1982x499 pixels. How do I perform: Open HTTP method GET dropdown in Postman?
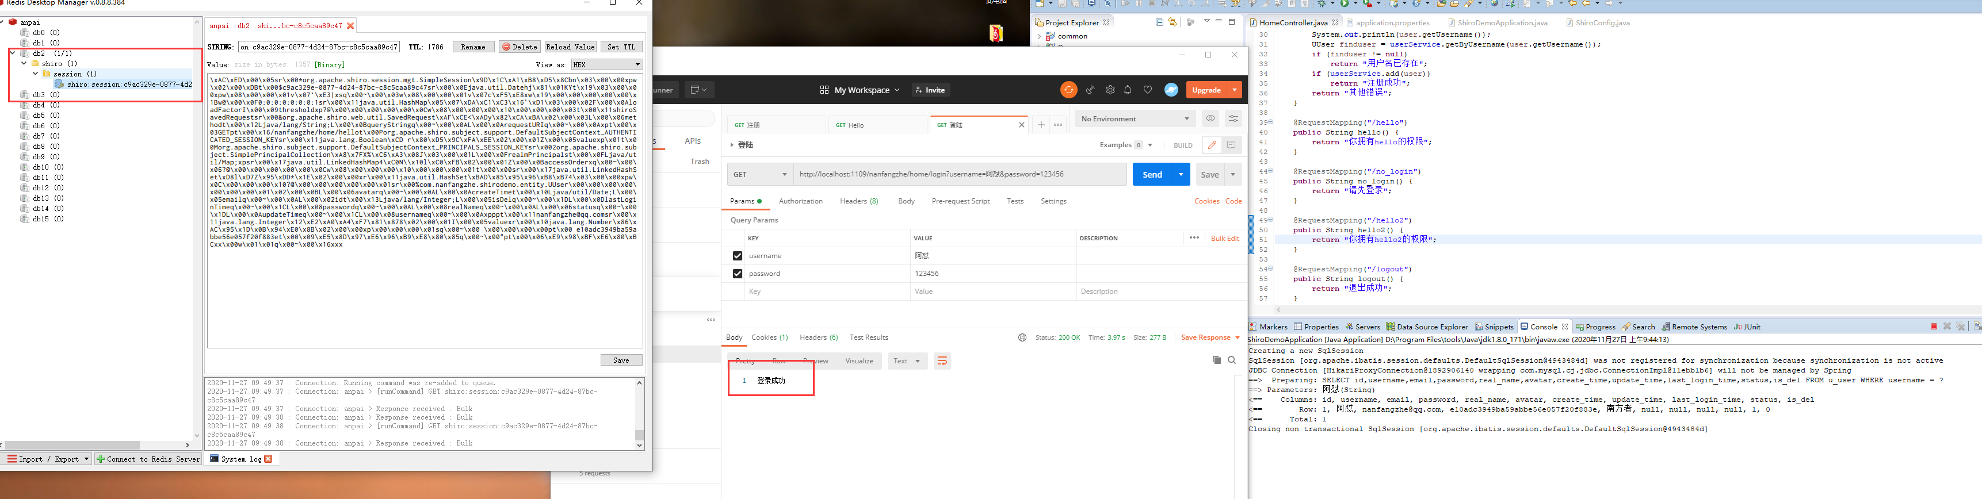[x=759, y=175]
